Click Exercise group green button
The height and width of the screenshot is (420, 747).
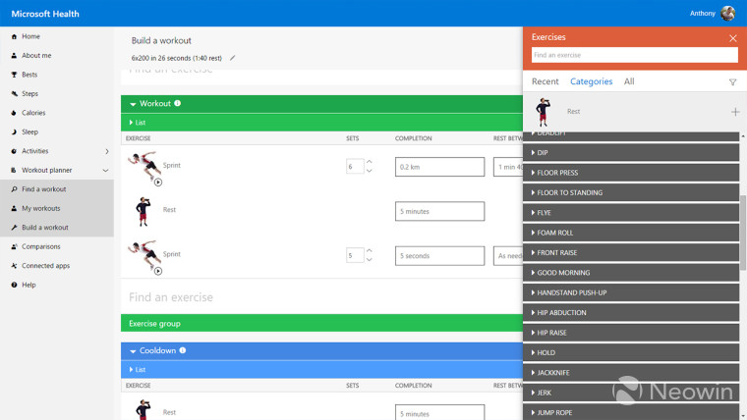[x=321, y=324]
